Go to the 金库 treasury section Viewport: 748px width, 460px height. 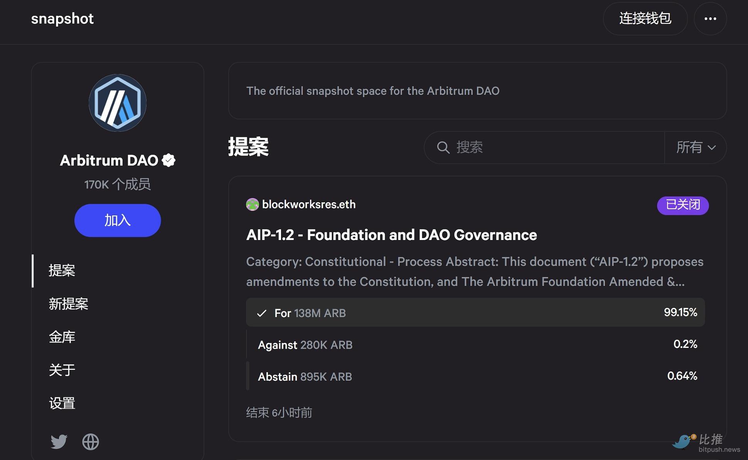coord(62,337)
